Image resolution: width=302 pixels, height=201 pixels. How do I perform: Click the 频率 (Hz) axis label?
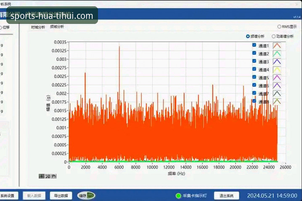pyautogui.click(x=176, y=174)
